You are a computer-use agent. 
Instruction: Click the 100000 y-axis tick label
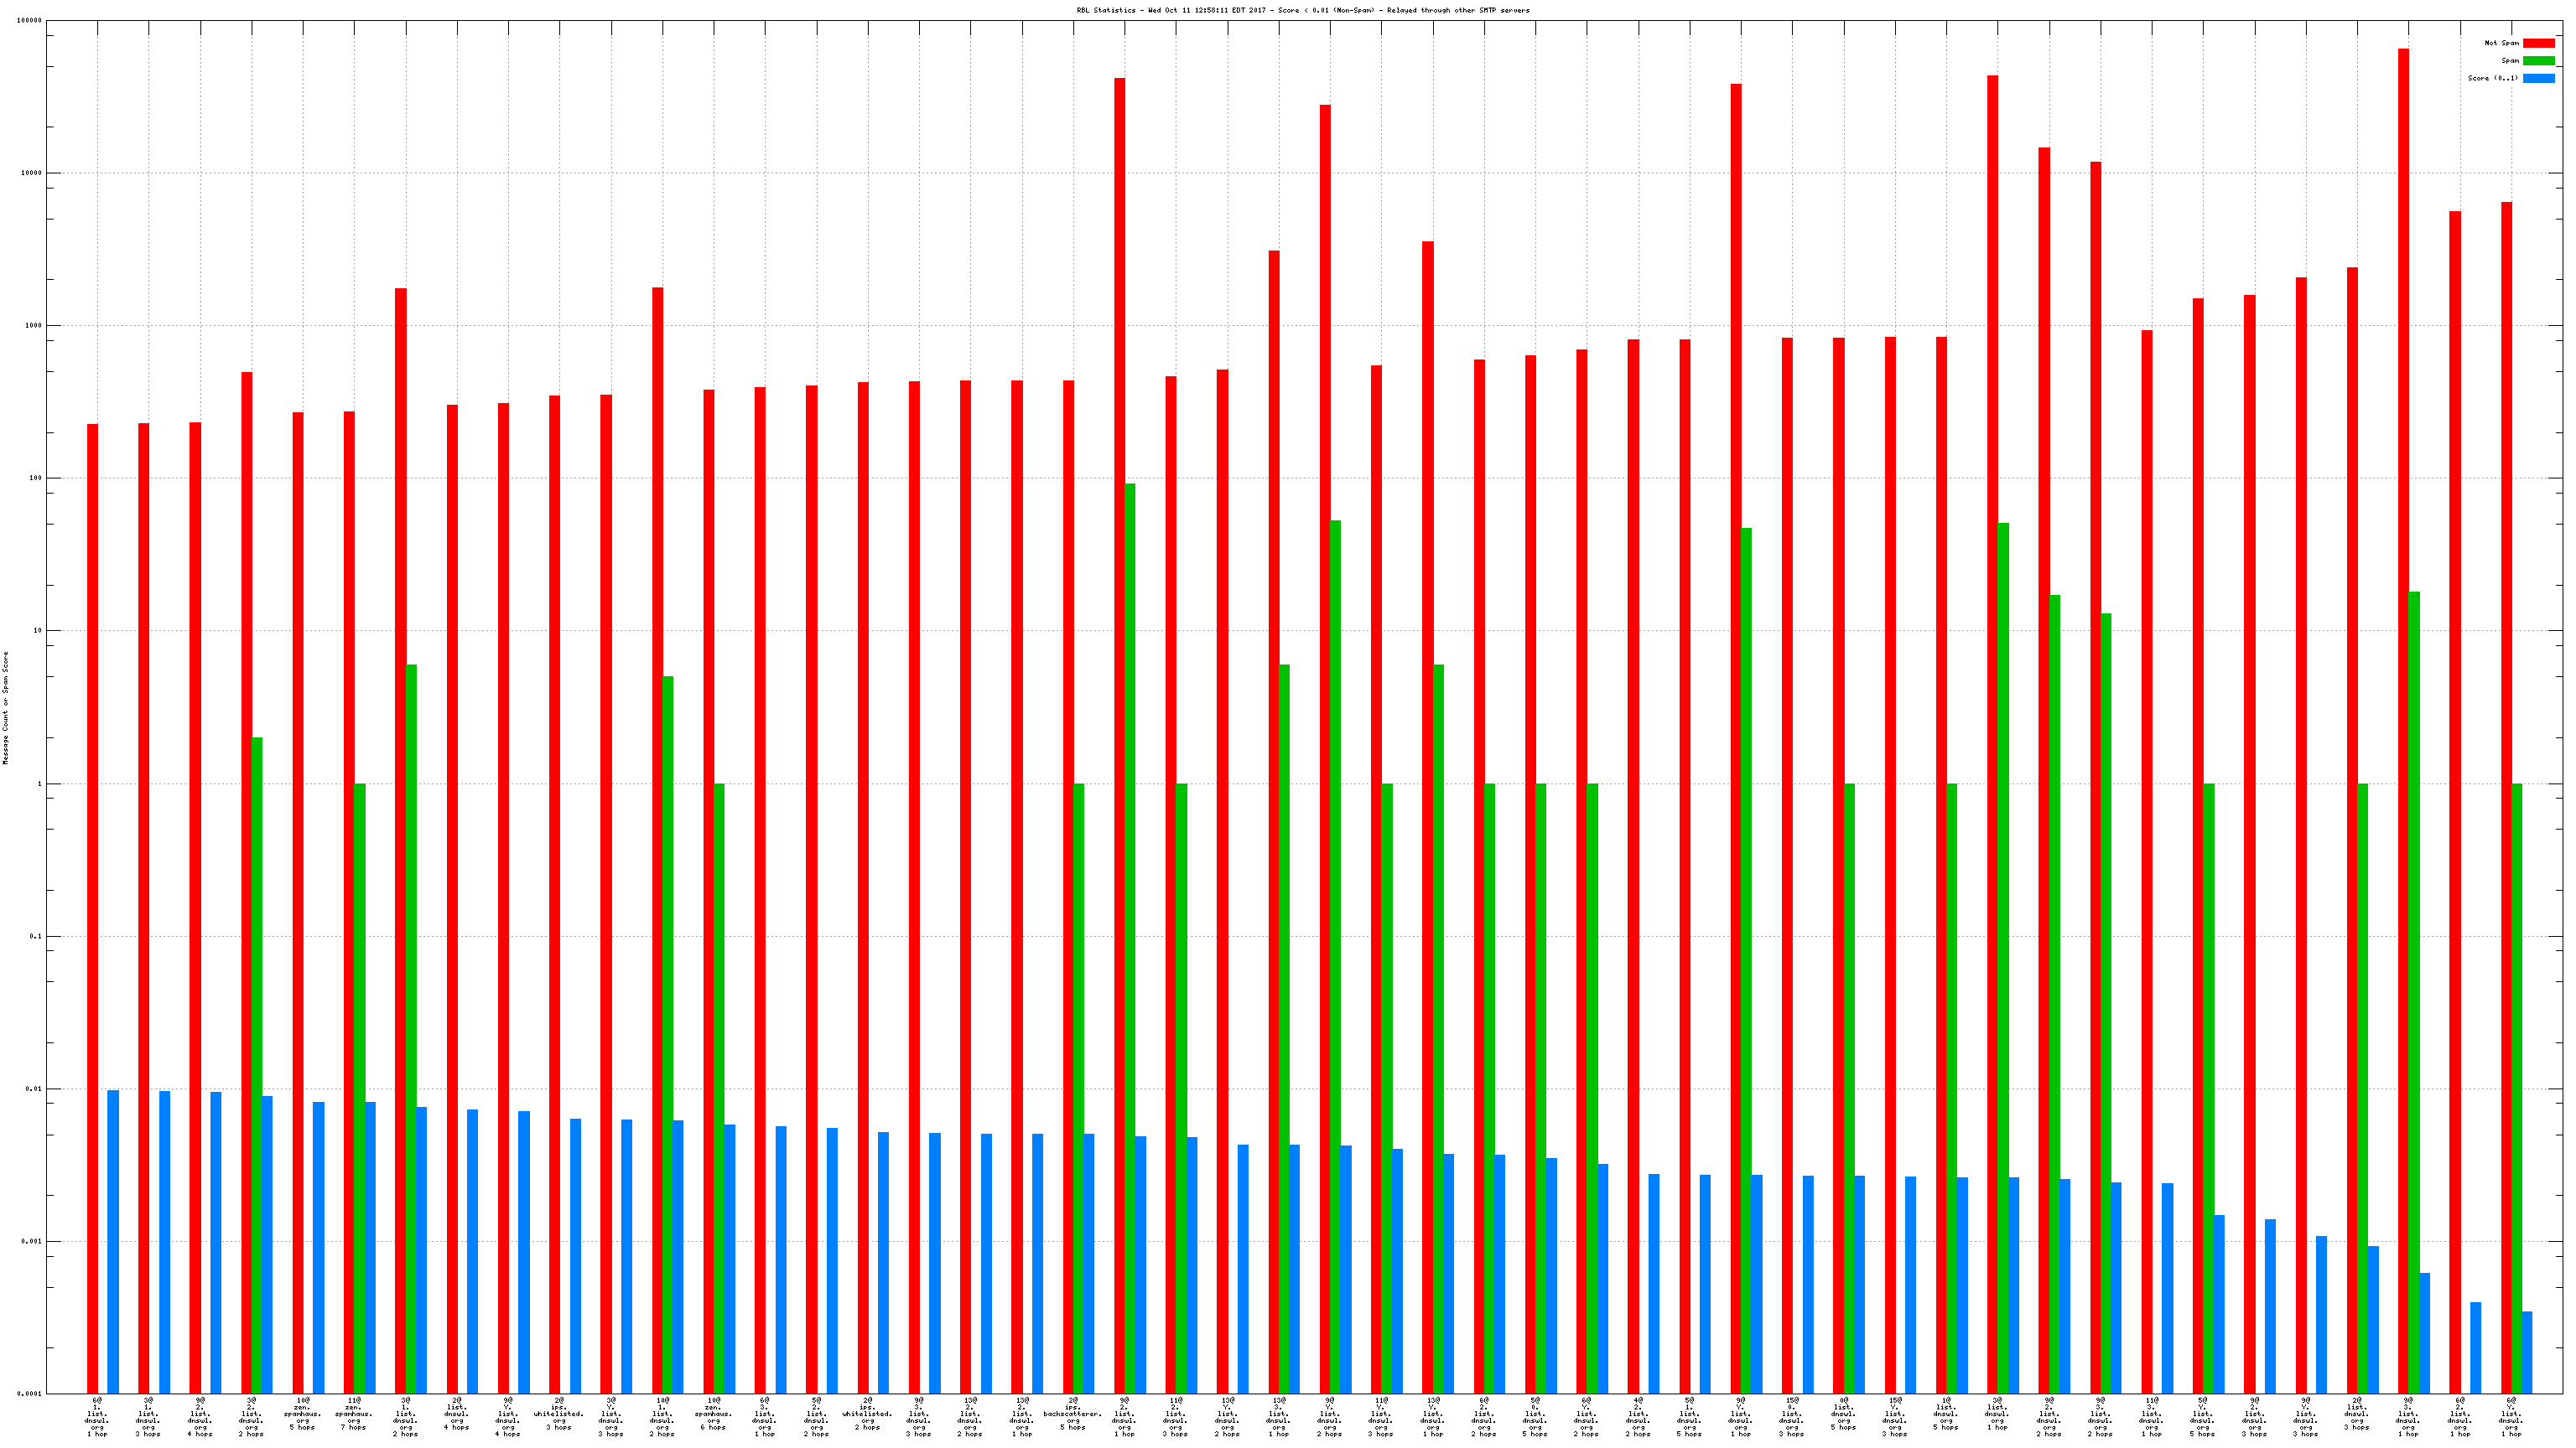pyautogui.click(x=30, y=20)
